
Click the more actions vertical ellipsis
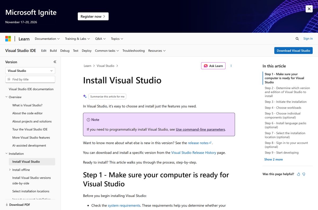(231, 66)
